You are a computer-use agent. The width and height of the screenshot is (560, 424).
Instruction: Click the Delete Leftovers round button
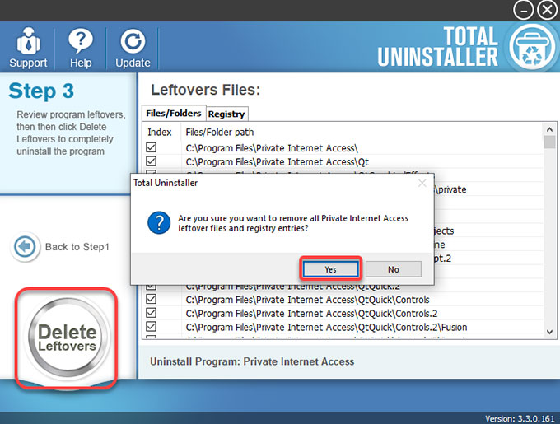coord(68,338)
